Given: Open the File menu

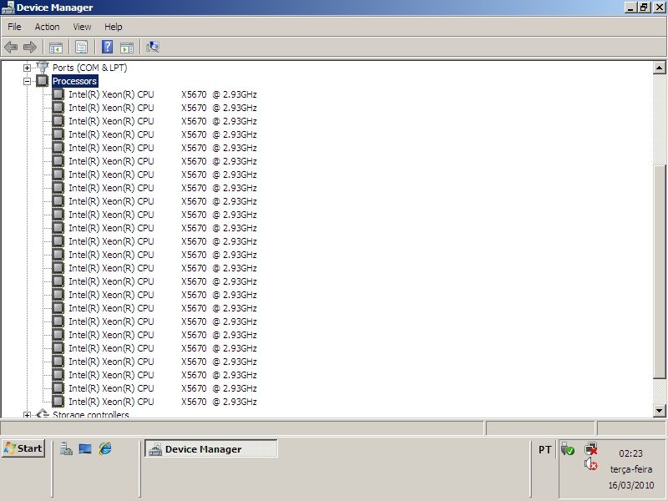Looking at the screenshot, I should [14, 27].
